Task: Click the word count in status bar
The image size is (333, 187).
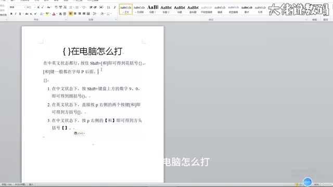Action: [7, 185]
